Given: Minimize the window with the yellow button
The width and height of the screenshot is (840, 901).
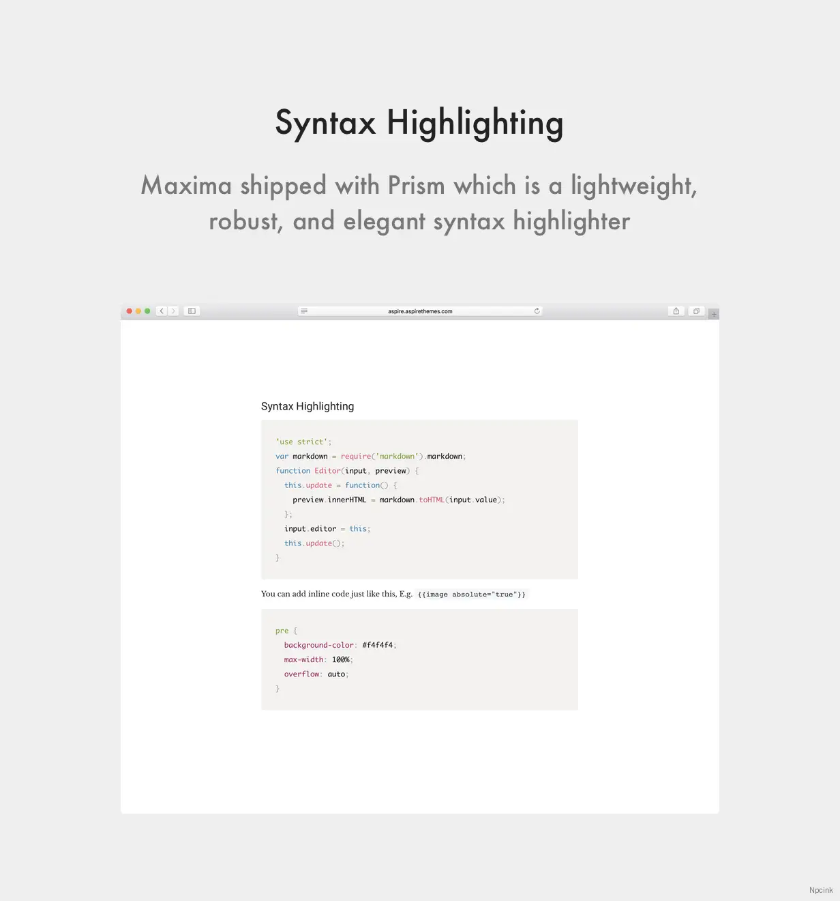Looking at the screenshot, I should [138, 311].
